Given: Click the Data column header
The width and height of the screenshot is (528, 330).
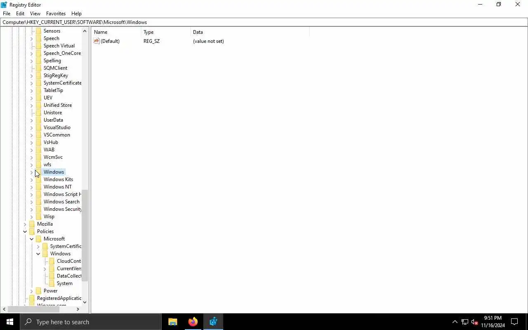Looking at the screenshot, I should (x=250, y=32).
